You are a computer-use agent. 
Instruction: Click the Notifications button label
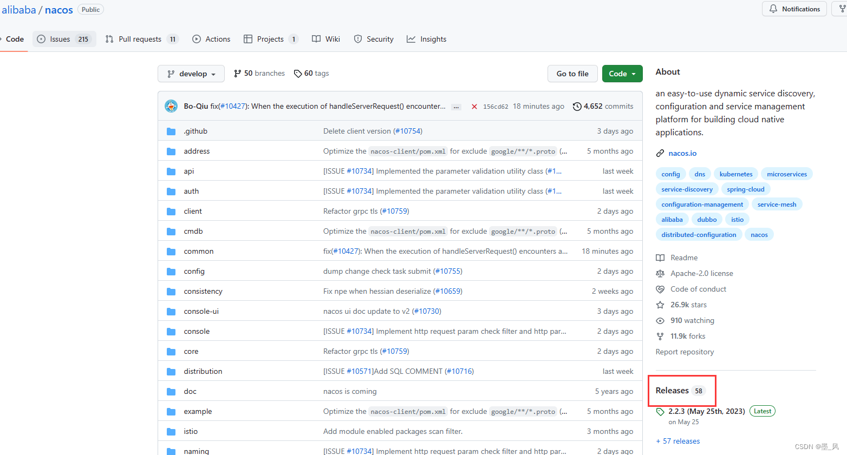click(801, 9)
